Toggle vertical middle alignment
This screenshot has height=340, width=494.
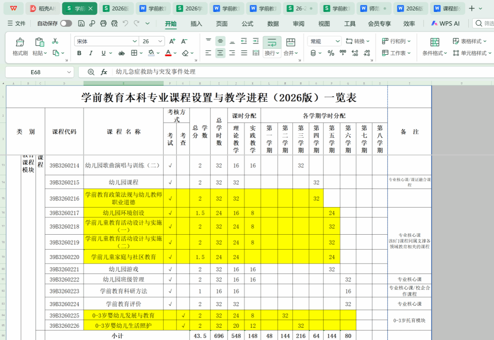coord(220,41)
